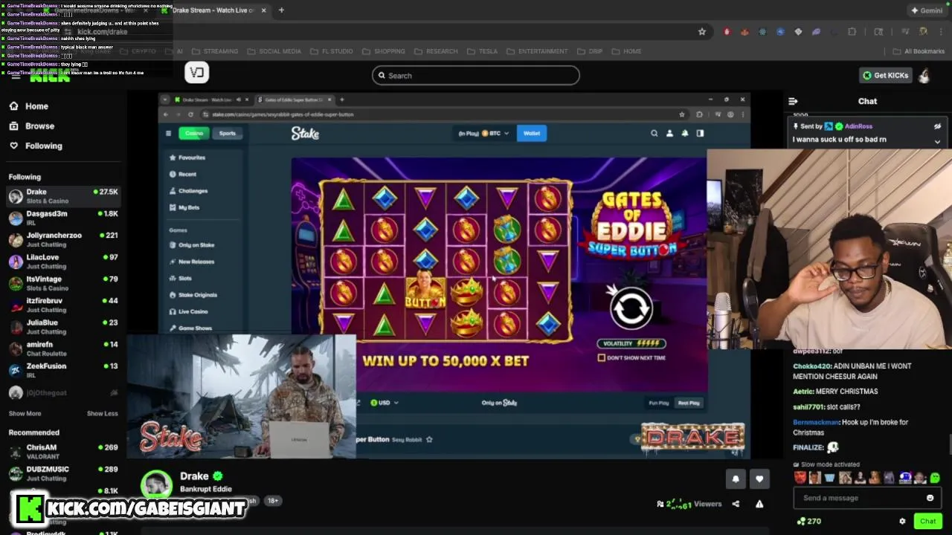The image size is (952, 535).
Task: Open DUBZMUSIC recommended channel
Action: pos(63,473)
